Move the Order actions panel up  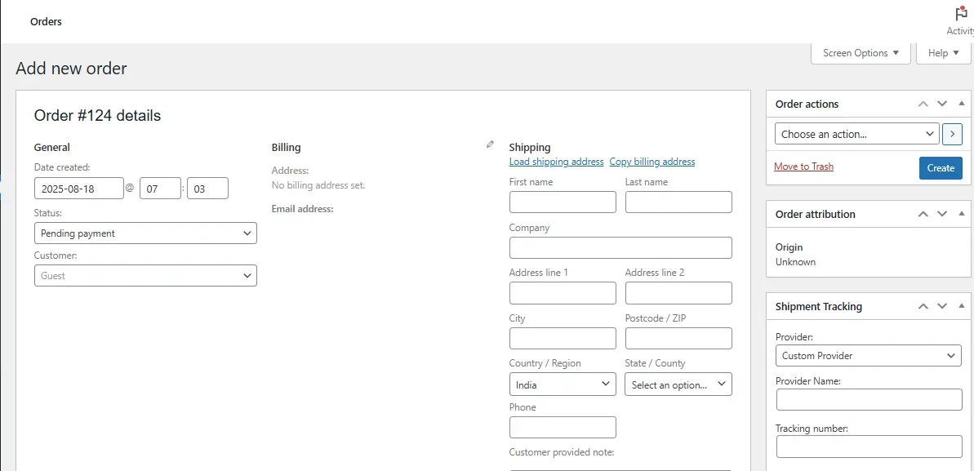[923, 104]
